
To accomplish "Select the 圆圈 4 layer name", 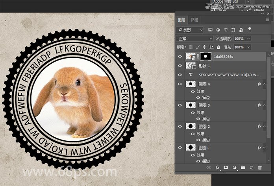I will 204,84.
